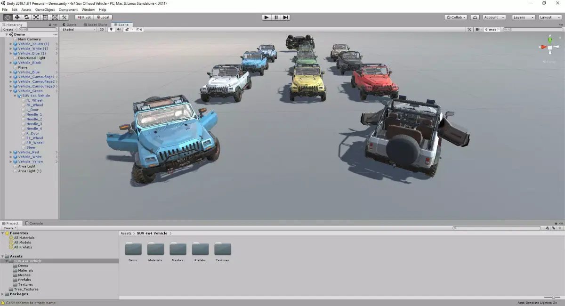Toggle Pivot handle position
565x306 pixels.
pos(84,17)
